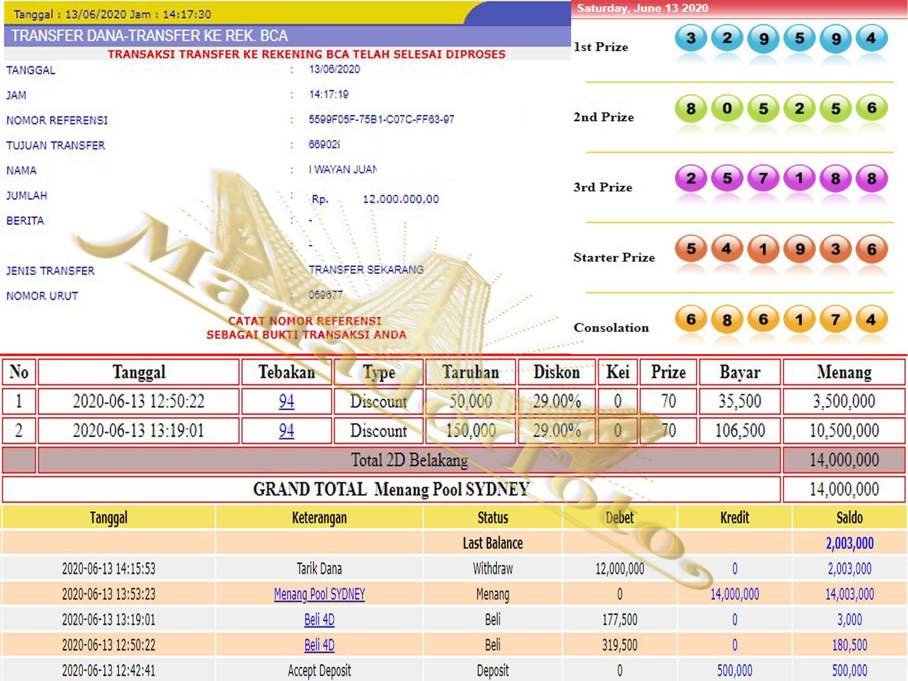This screenshot has height=681, width=908.
Task: Click the 177,500 debet cell
Action: click(620, 619)
